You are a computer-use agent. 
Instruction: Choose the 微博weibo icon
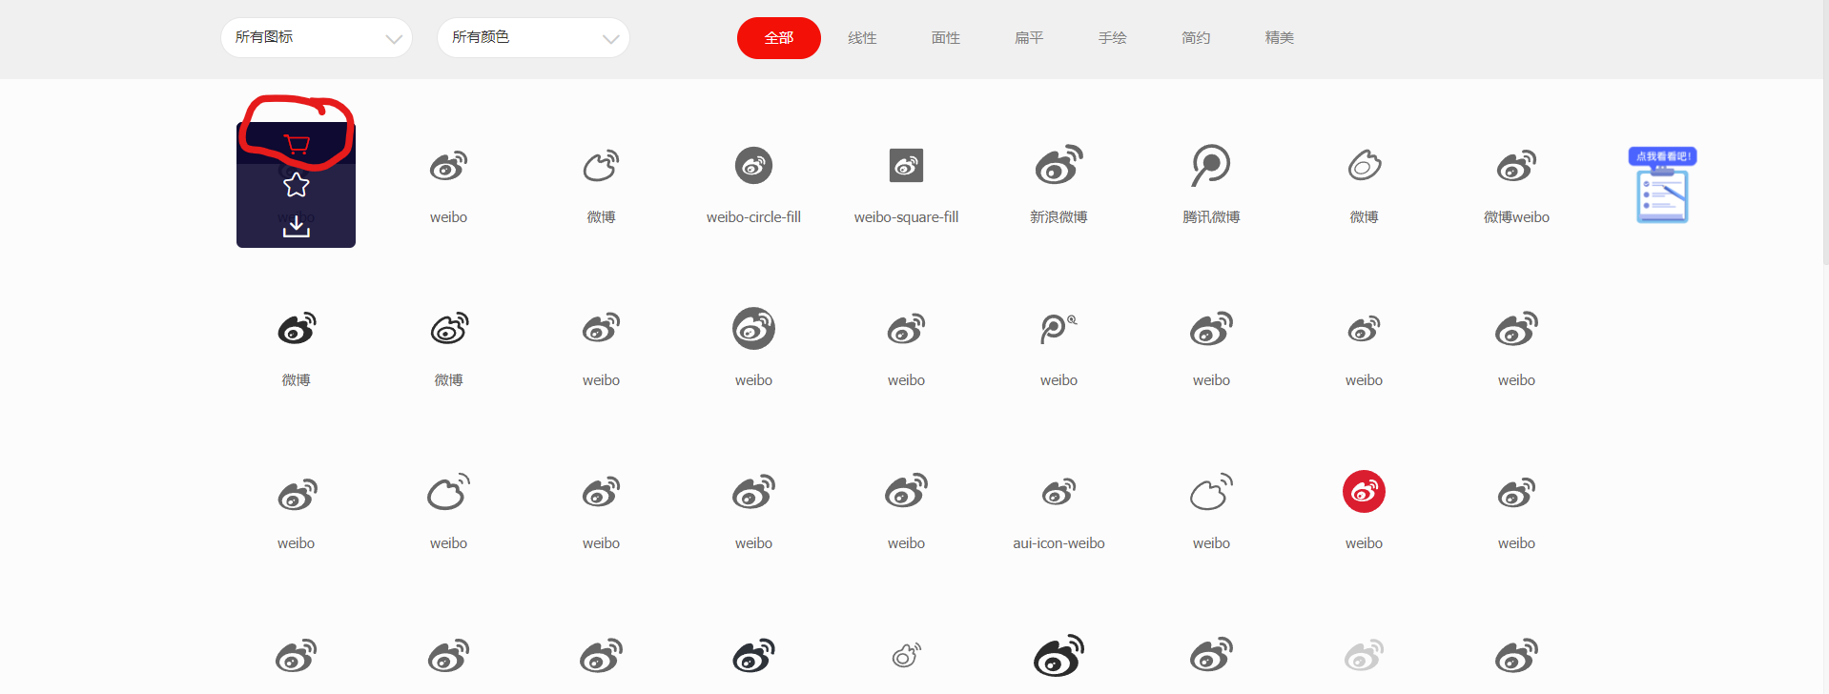1516,166
